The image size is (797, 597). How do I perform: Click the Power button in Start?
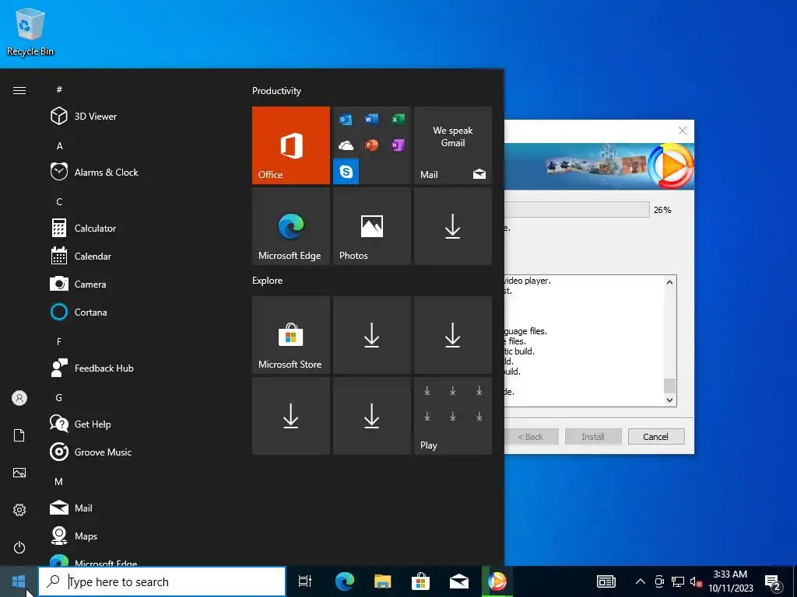19,547
